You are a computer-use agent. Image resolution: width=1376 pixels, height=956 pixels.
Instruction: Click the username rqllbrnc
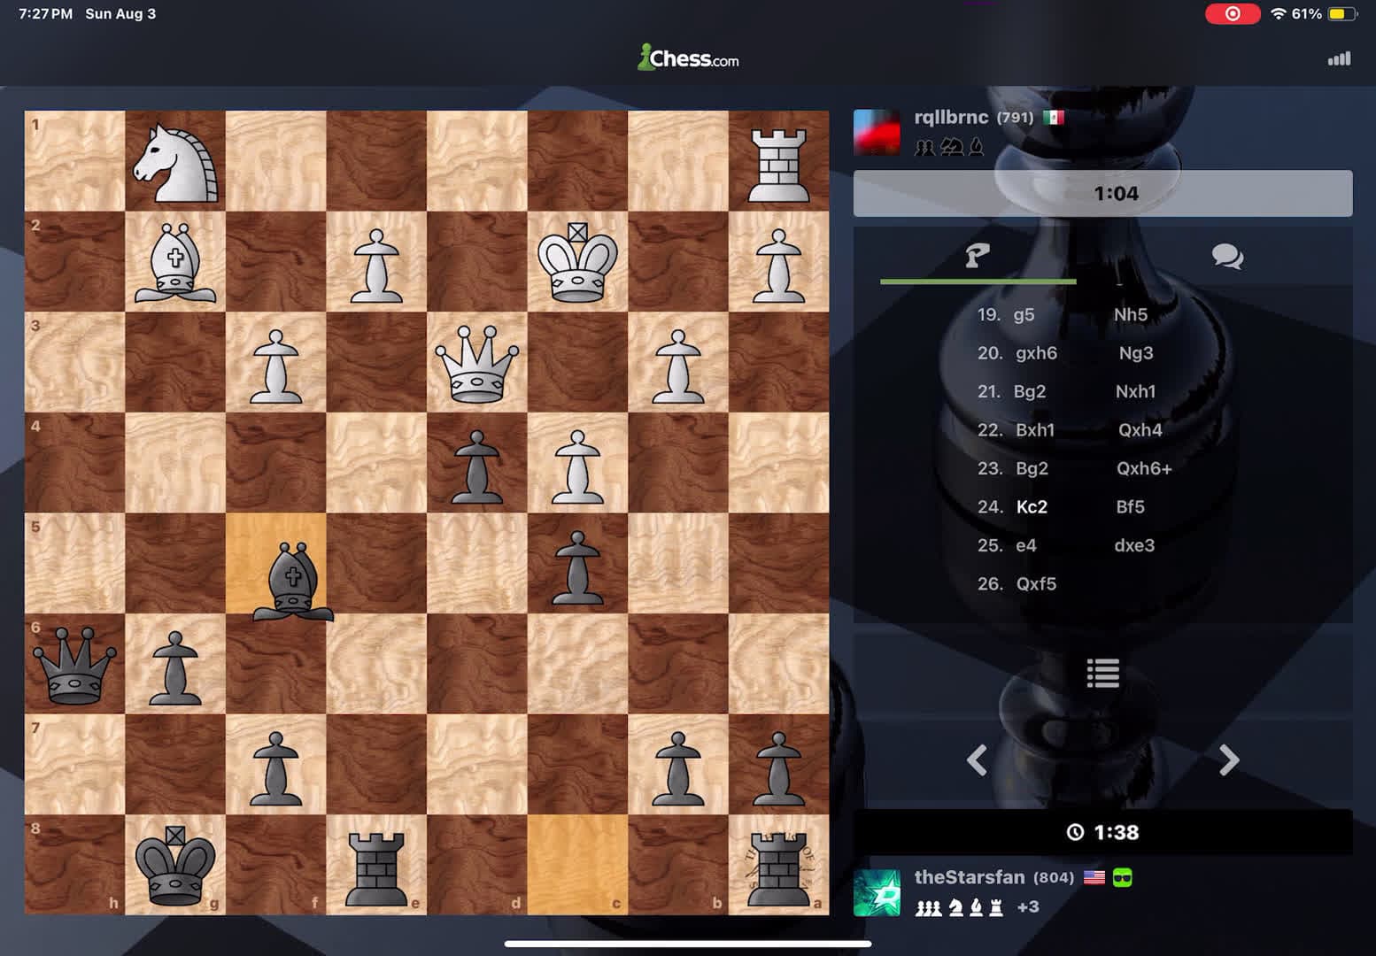pos(951,117)
